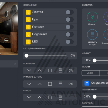Lower Римские шторы with down arrow
This screenshot has width=108, height=108.
click(x=29, y=84)
